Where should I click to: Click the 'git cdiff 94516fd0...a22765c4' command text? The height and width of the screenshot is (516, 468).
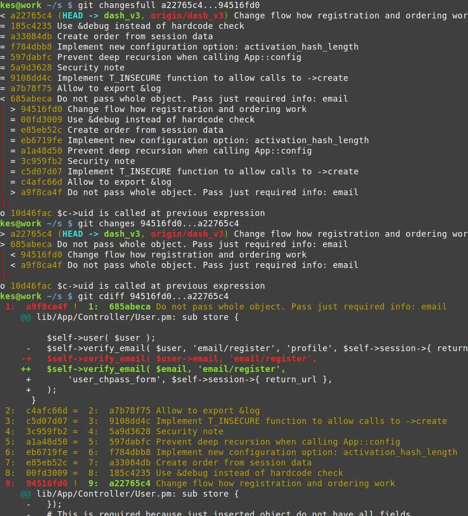153,296
